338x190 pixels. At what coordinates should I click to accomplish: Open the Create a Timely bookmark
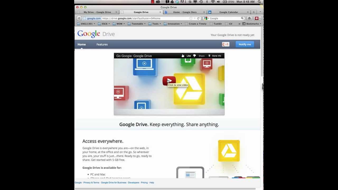196,24
